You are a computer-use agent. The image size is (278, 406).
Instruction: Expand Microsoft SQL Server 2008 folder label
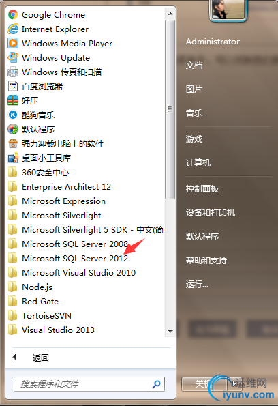click(x=75, y=244)
